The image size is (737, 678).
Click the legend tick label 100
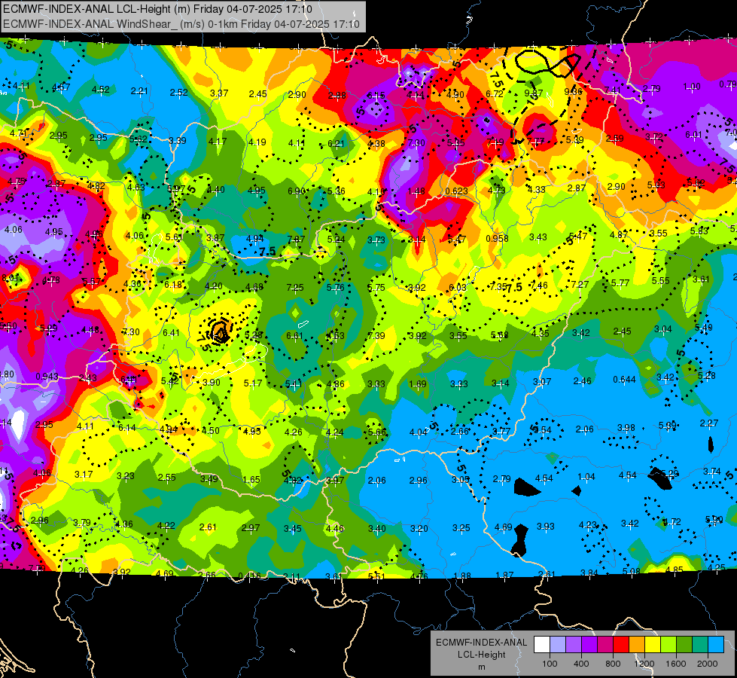(550, 664)
